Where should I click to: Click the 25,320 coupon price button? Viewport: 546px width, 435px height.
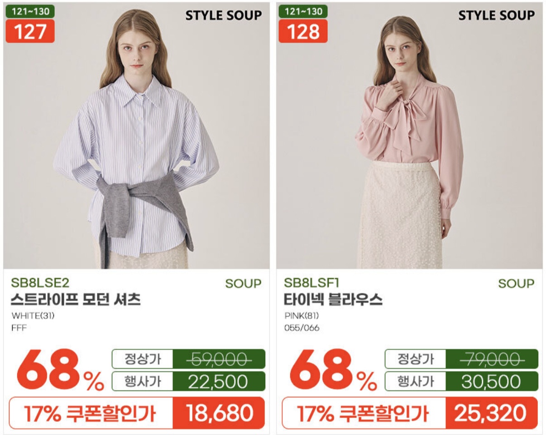492,413
